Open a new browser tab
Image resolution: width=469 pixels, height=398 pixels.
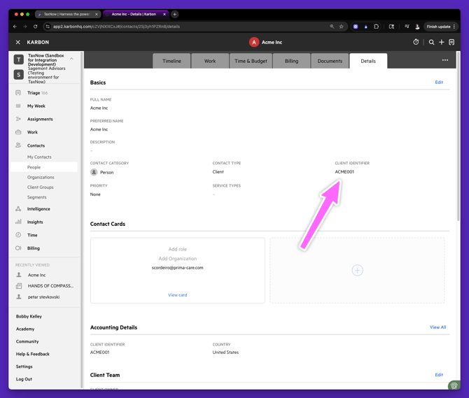pos(175,14)
